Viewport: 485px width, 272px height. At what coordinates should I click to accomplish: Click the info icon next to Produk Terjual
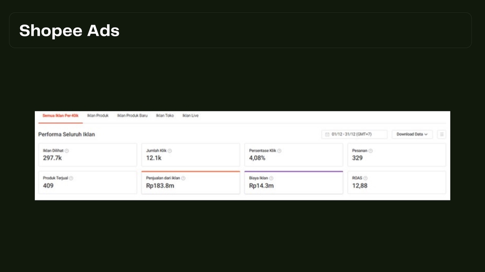71,178
